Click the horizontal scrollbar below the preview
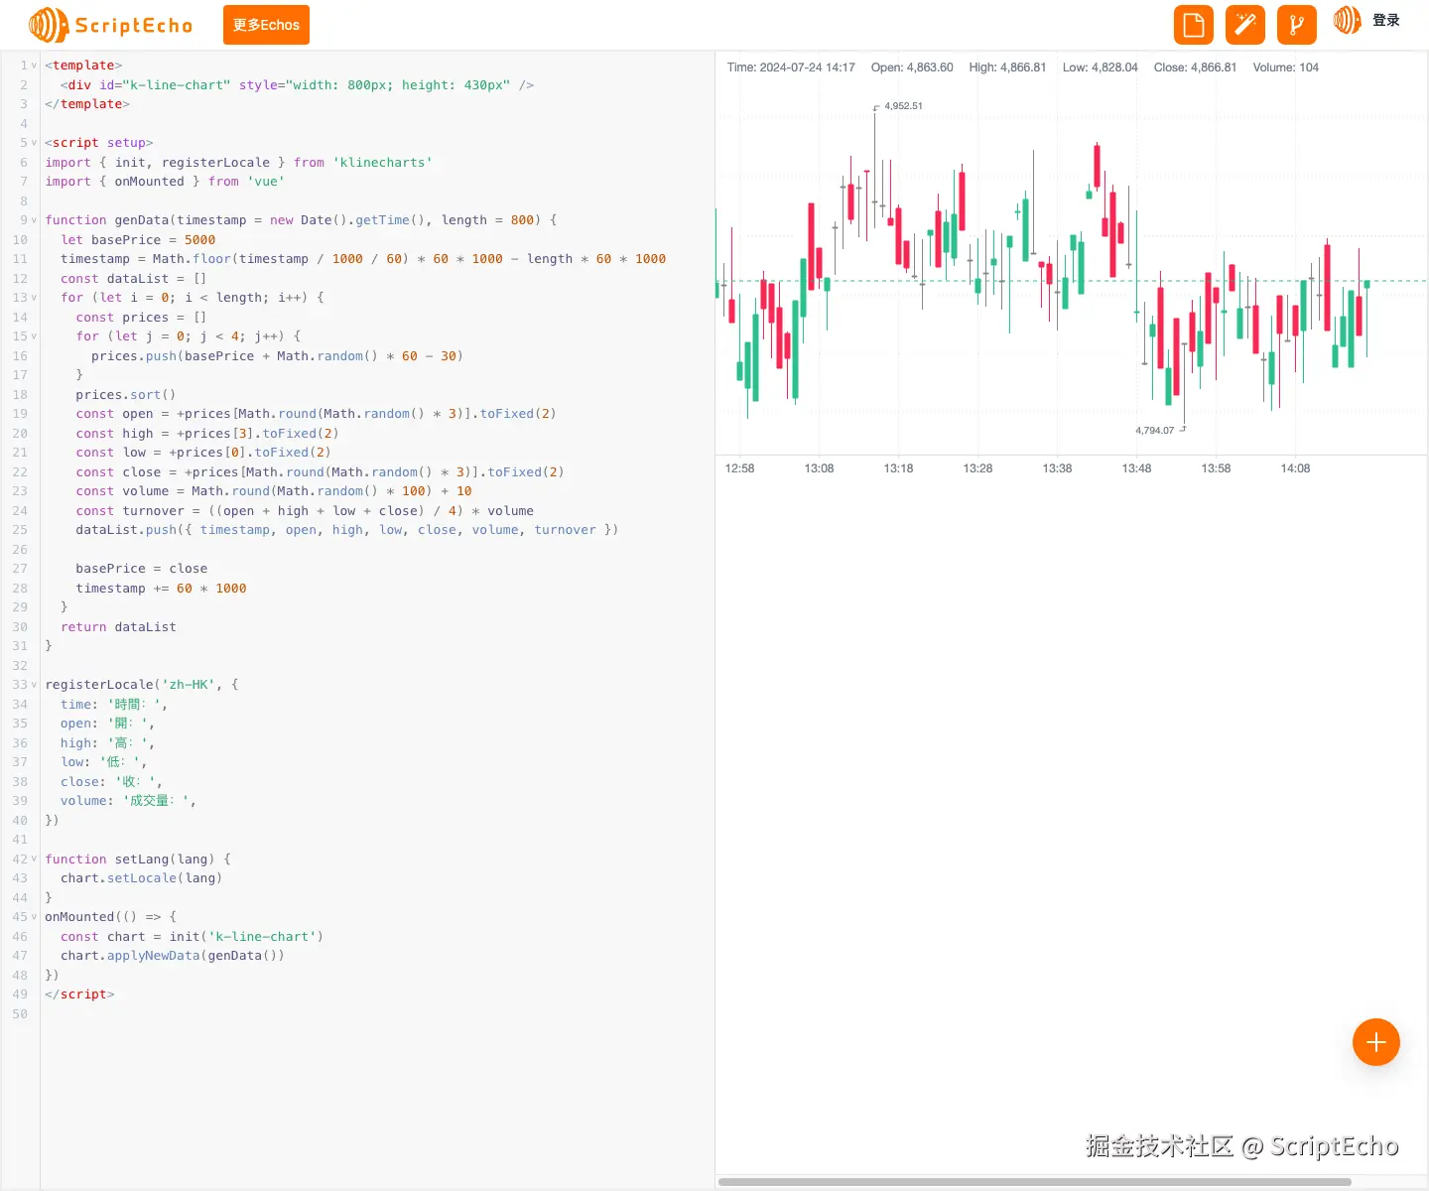Image resolution: width=1429 pixels, height=1191 pixels. (x=1035, y=1182)
